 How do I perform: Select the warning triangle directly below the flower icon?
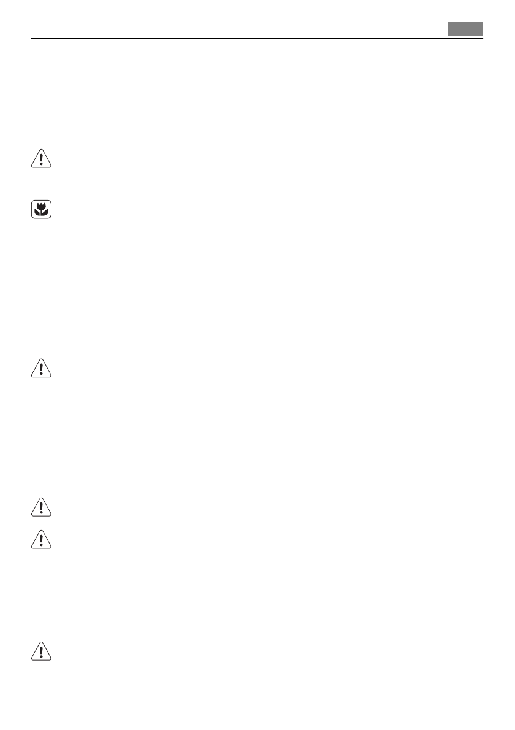click(42, 368)
